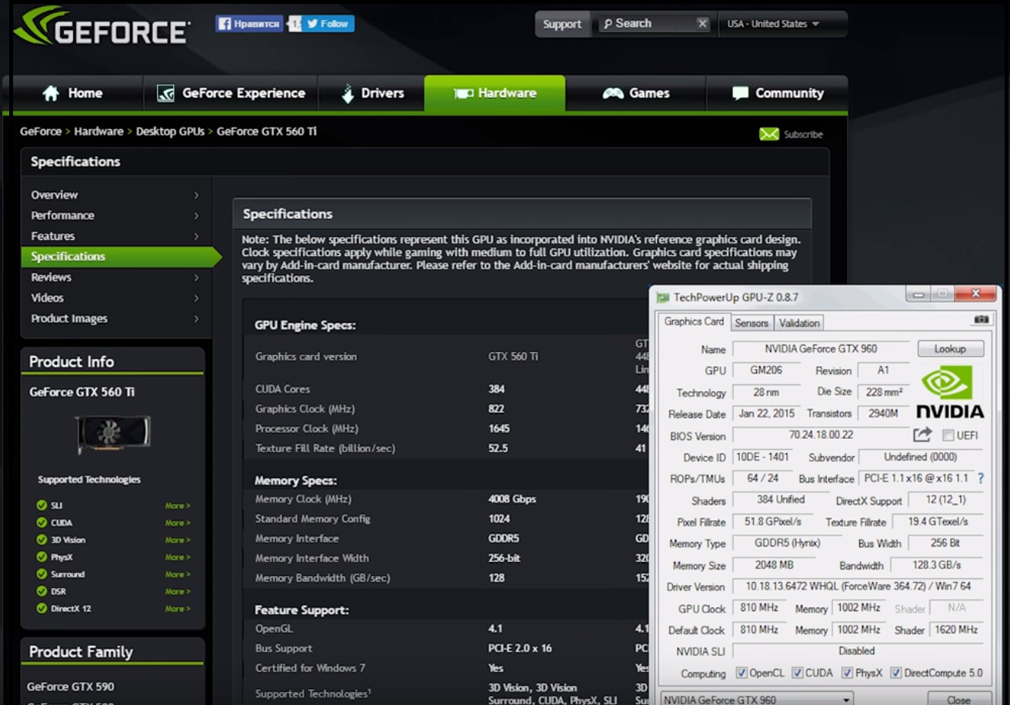Expand the Product Images sidebar item arrow
Screen dimensions: 1010x705
click(x=197, y=319)
